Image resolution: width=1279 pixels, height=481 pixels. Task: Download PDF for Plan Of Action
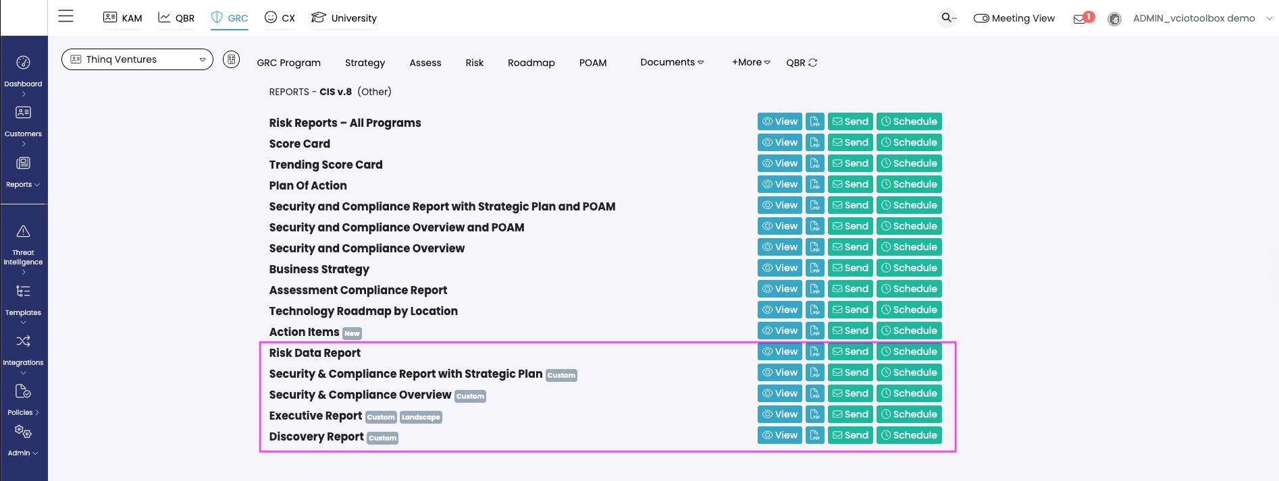coord(815,184)
